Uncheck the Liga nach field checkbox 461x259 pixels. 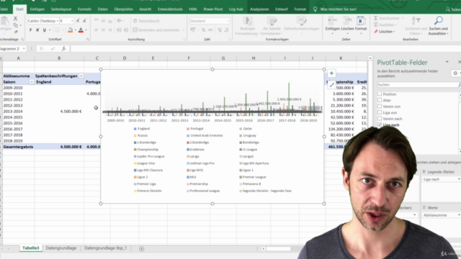point(380,124)
